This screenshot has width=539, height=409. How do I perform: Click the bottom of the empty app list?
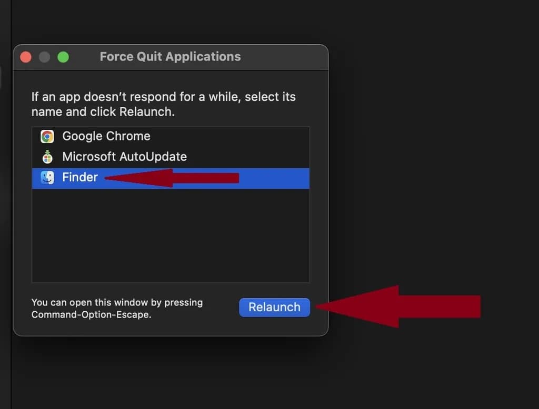coord(170,273)
